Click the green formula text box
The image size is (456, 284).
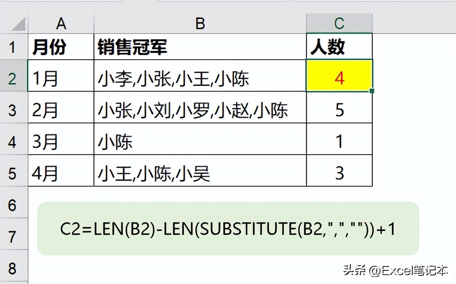[x=228, y=229]
